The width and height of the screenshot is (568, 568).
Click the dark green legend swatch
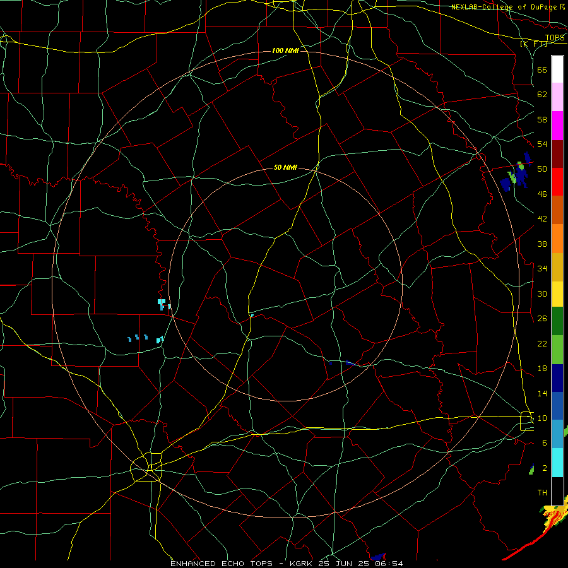click(557, 321)
